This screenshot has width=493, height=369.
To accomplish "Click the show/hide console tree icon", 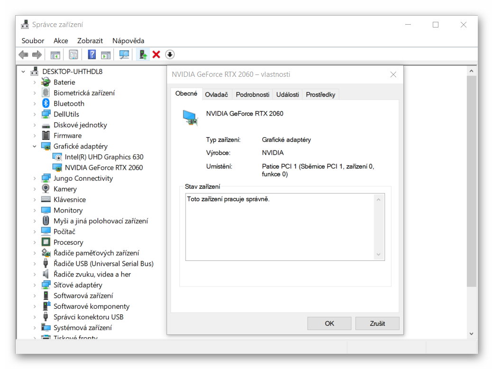I will coord(56,55).
